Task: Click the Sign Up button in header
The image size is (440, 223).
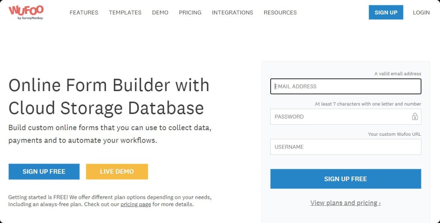Action: (x=386, y=12)
